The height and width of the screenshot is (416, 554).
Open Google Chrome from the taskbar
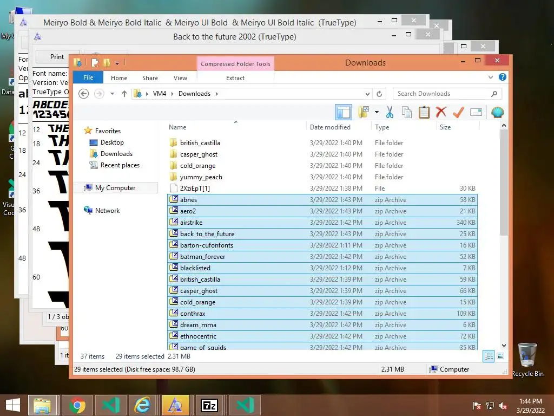click(77, 405)
